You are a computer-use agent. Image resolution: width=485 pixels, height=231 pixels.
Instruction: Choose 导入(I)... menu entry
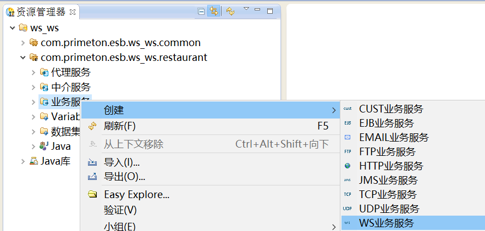pos(122,162)
